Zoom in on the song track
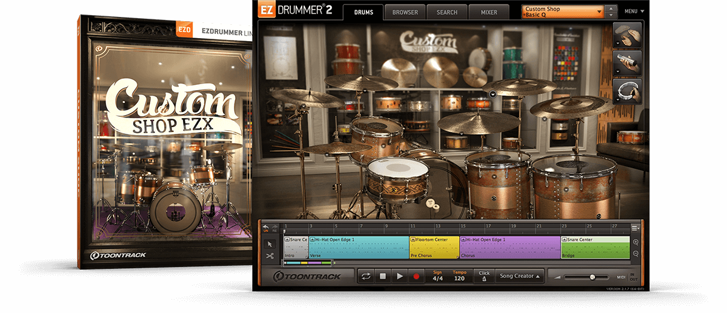 tap(636, 242)
